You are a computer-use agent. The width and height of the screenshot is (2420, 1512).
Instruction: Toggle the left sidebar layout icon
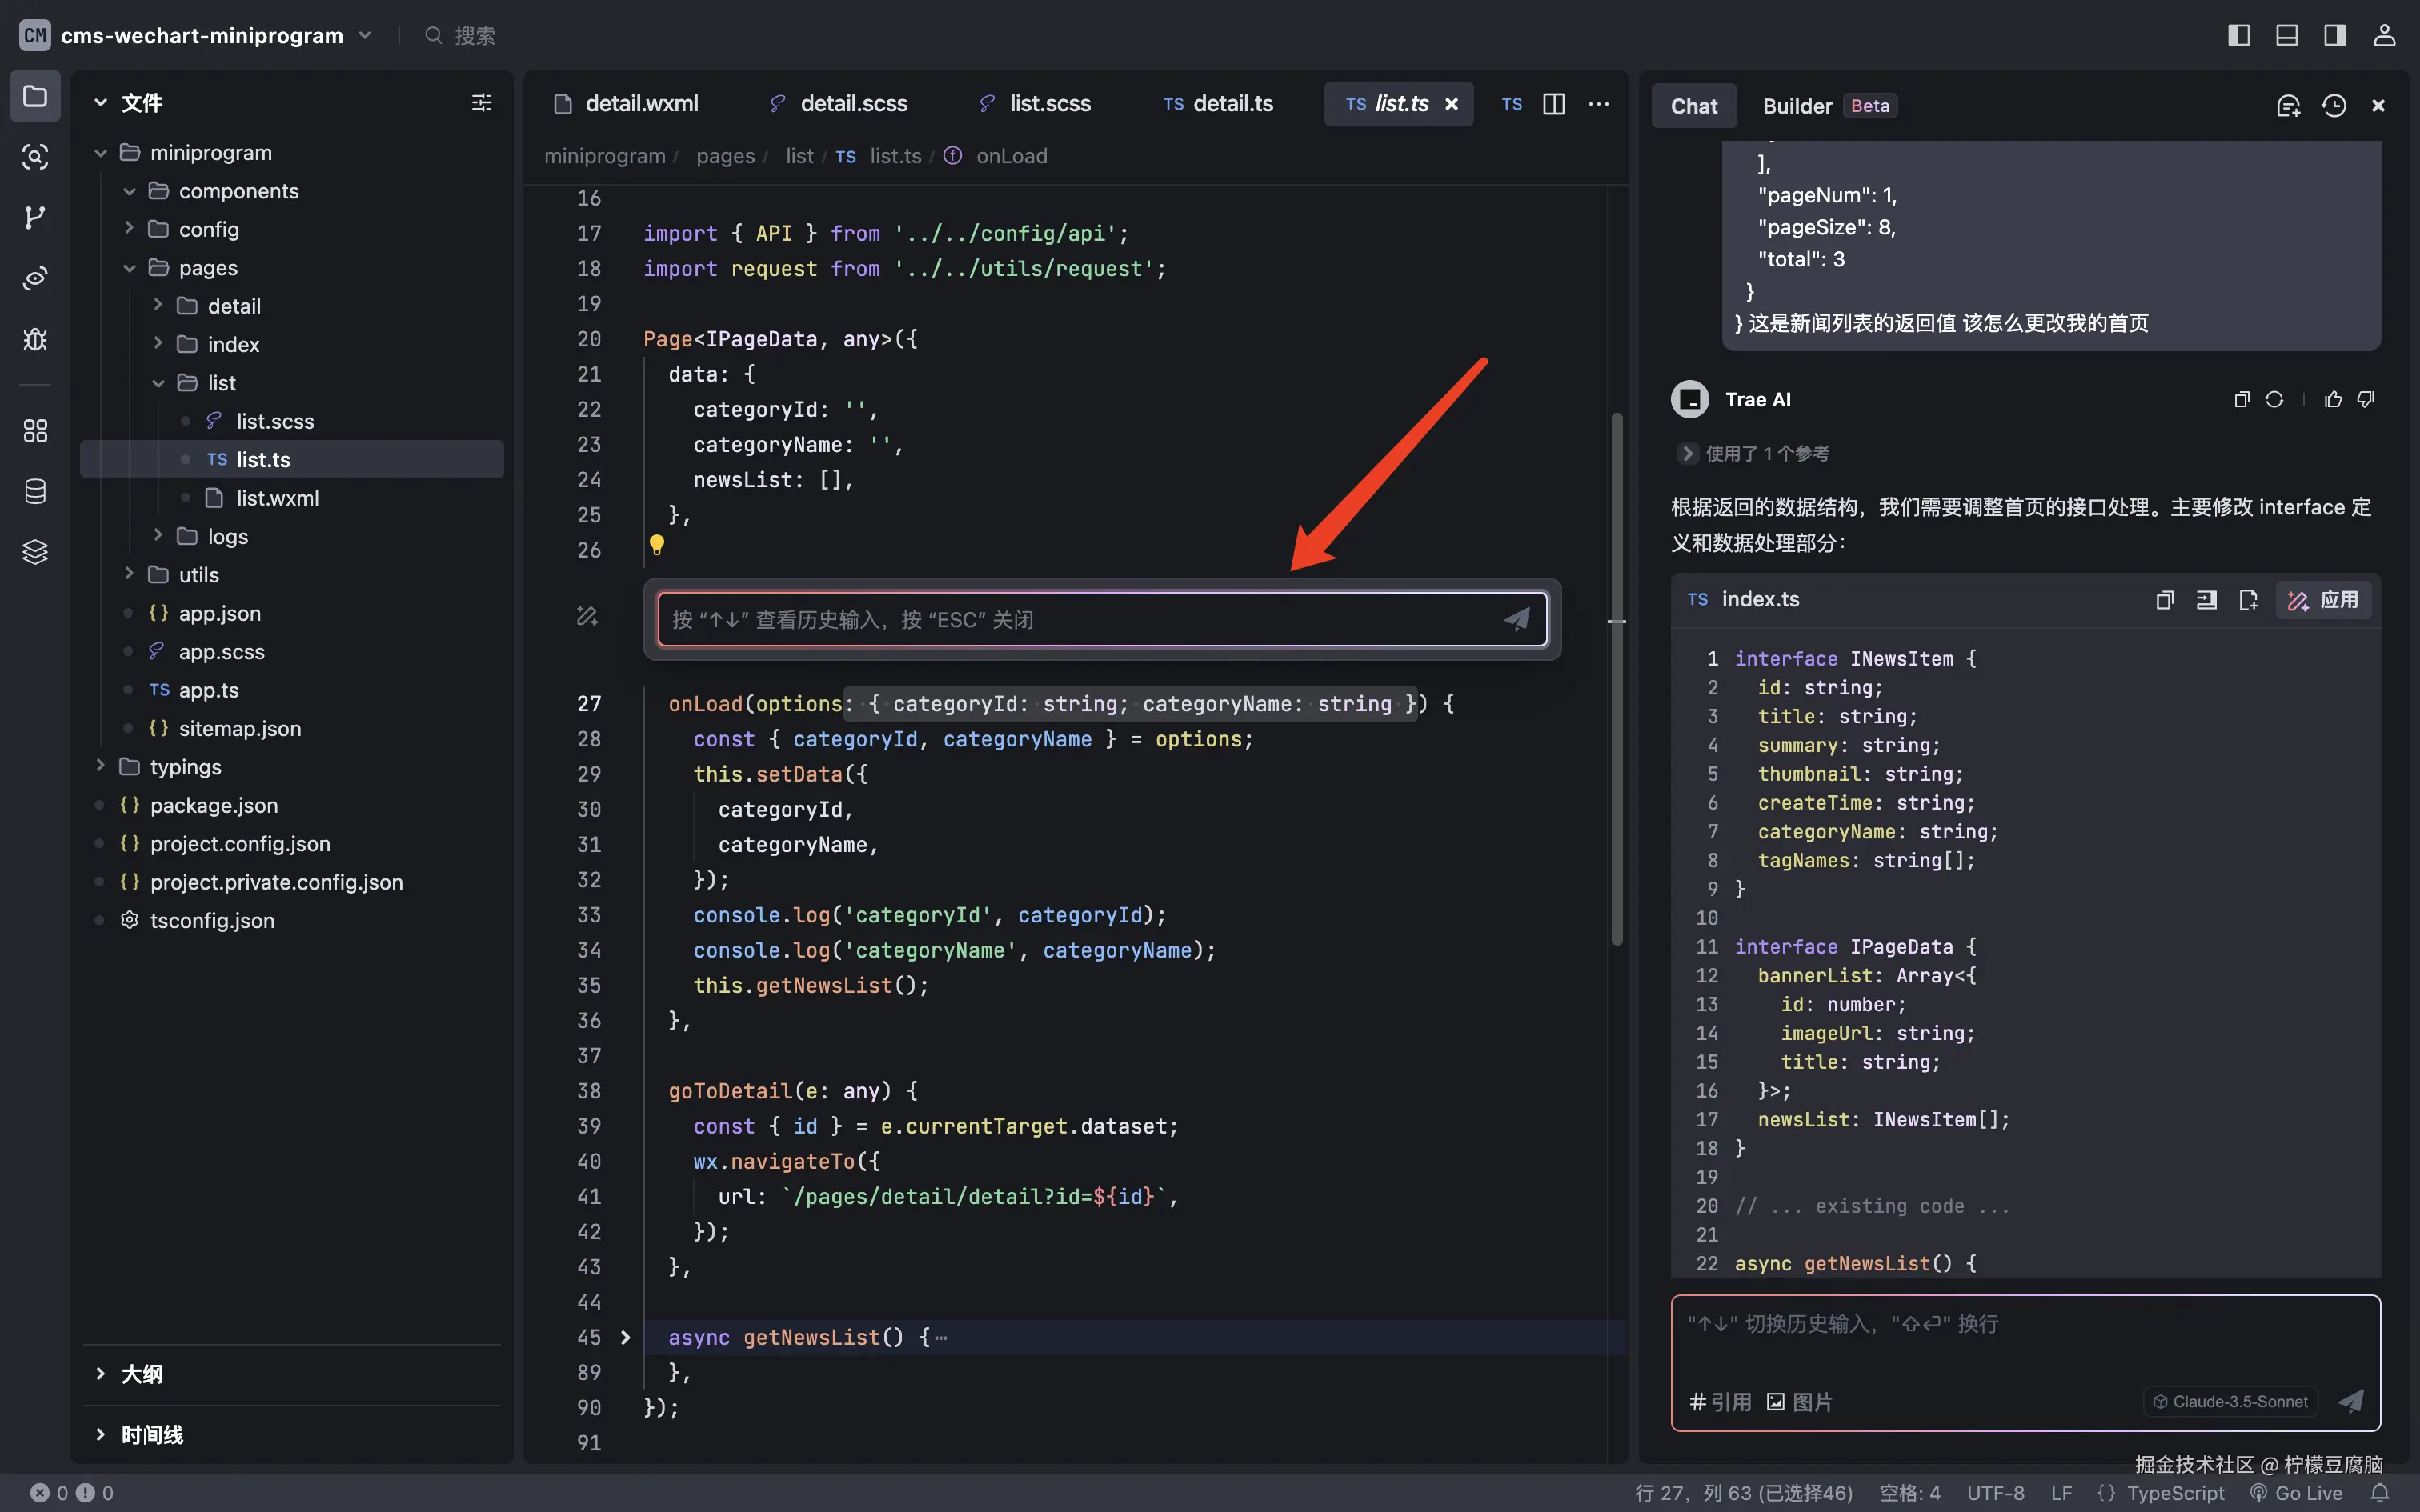(2239, 36)
